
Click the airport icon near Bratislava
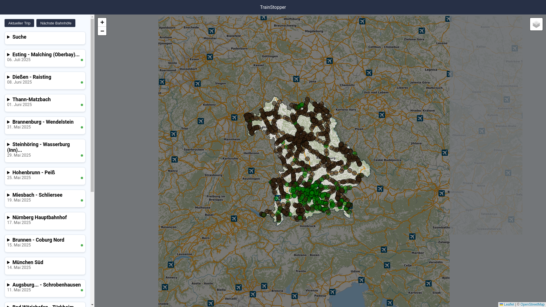(442, 193)
